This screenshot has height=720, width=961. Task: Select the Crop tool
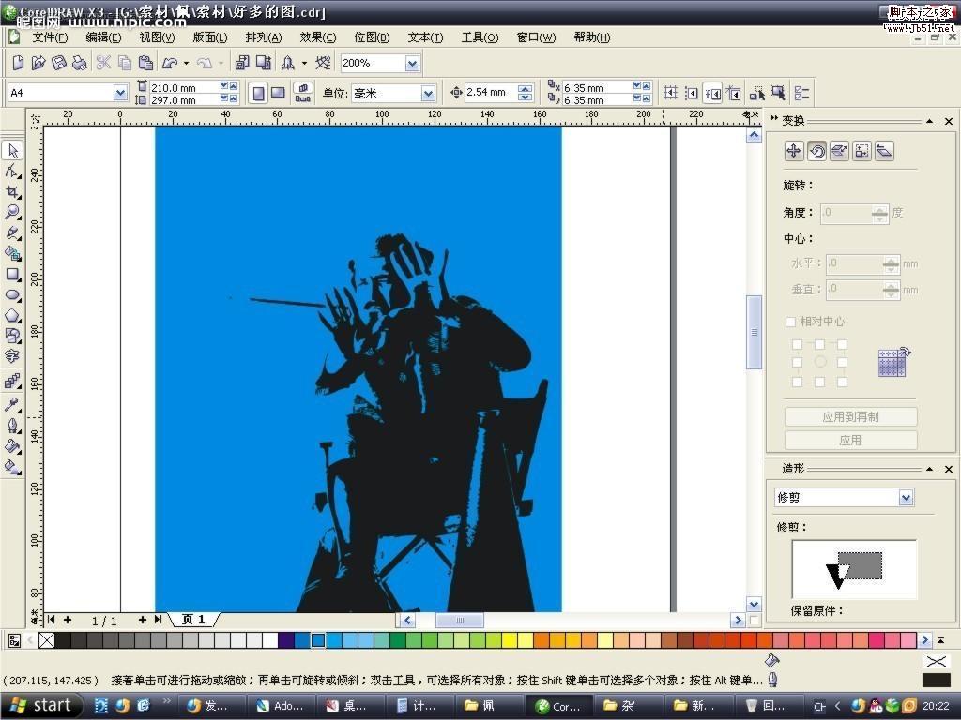click(x=13, y=192)
